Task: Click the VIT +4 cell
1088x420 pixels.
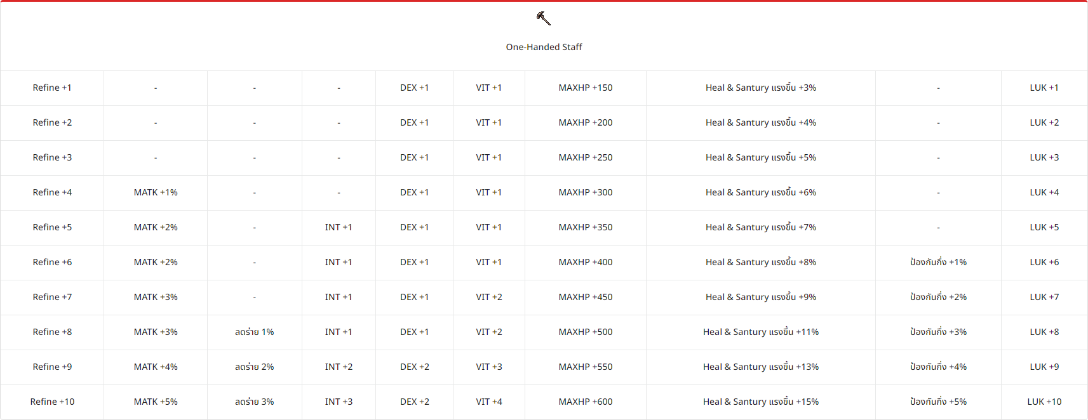Action: pyautogui.click(x=489, y=402)
